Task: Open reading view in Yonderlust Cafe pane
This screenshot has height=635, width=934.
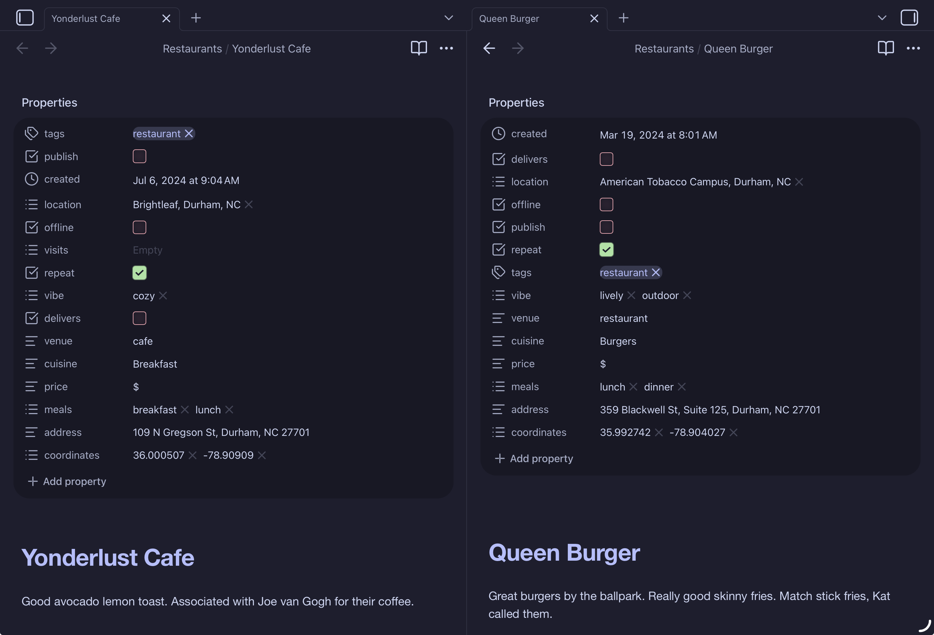Action: [x=419, y=48]
